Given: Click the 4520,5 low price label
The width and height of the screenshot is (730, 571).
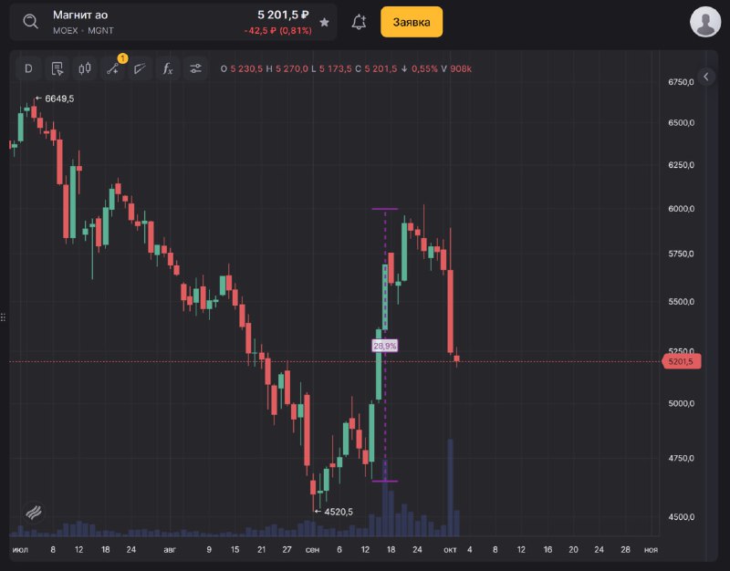Looking at the screenshot, I should (339, 512).
